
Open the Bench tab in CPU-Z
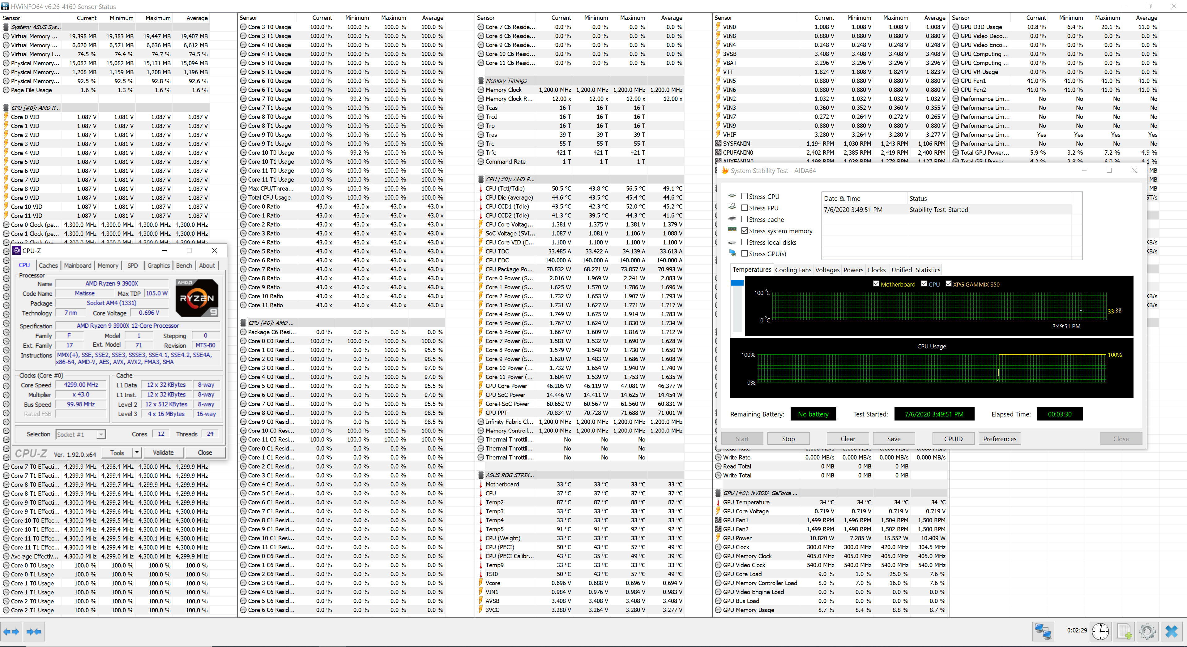point(184,265)
